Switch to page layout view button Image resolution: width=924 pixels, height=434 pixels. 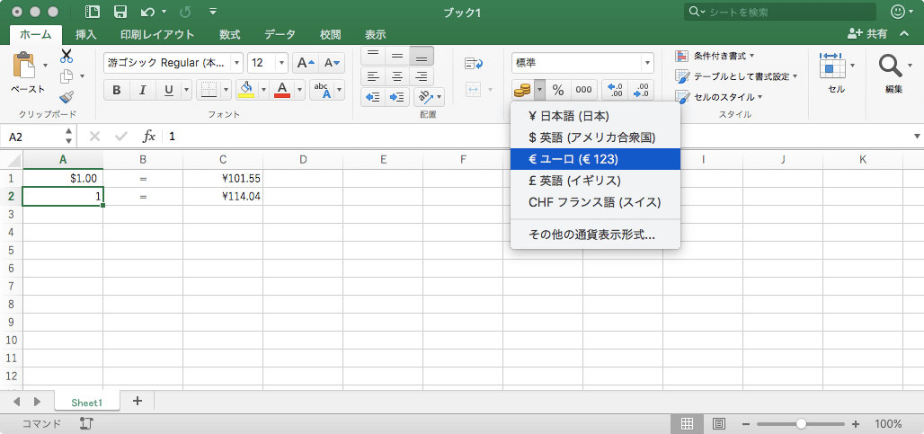[x=718, y=423]
